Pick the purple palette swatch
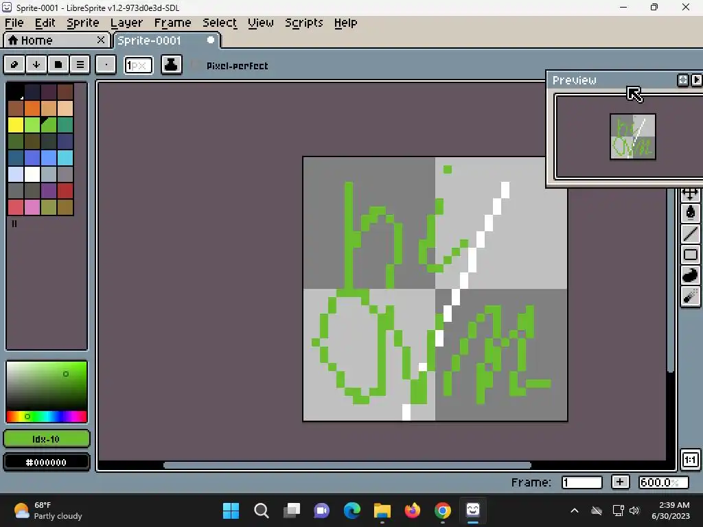Screen dimensions: 703x527 49,191
